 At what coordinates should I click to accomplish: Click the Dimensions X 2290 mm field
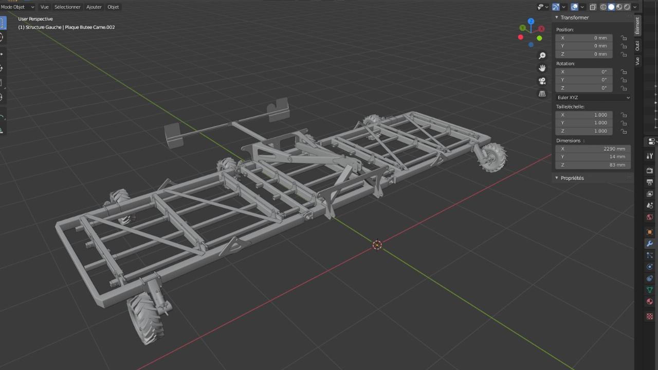(x=593, y=149)
